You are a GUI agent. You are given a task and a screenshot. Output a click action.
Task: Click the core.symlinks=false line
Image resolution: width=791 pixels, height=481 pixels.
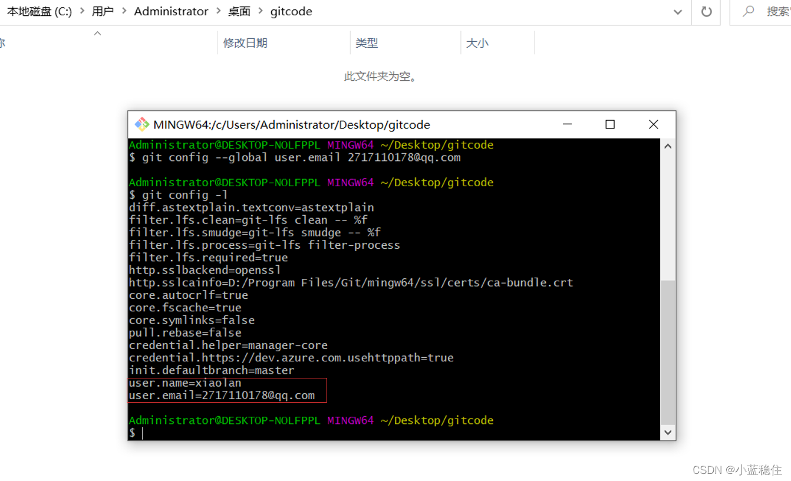click(x=192, y=320)
